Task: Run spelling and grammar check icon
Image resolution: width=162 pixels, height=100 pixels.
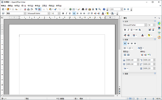Action: 36,9
